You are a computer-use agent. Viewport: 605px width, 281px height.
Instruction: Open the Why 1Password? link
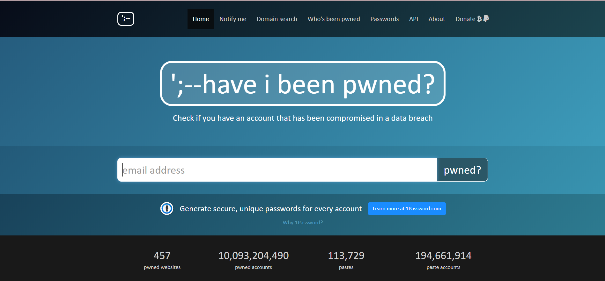coord(303,222)
